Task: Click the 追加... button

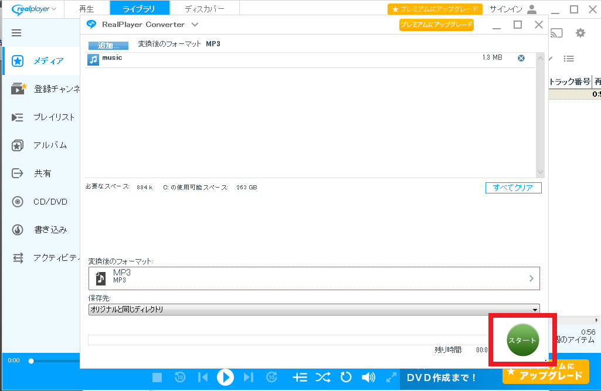Action: 108,46
